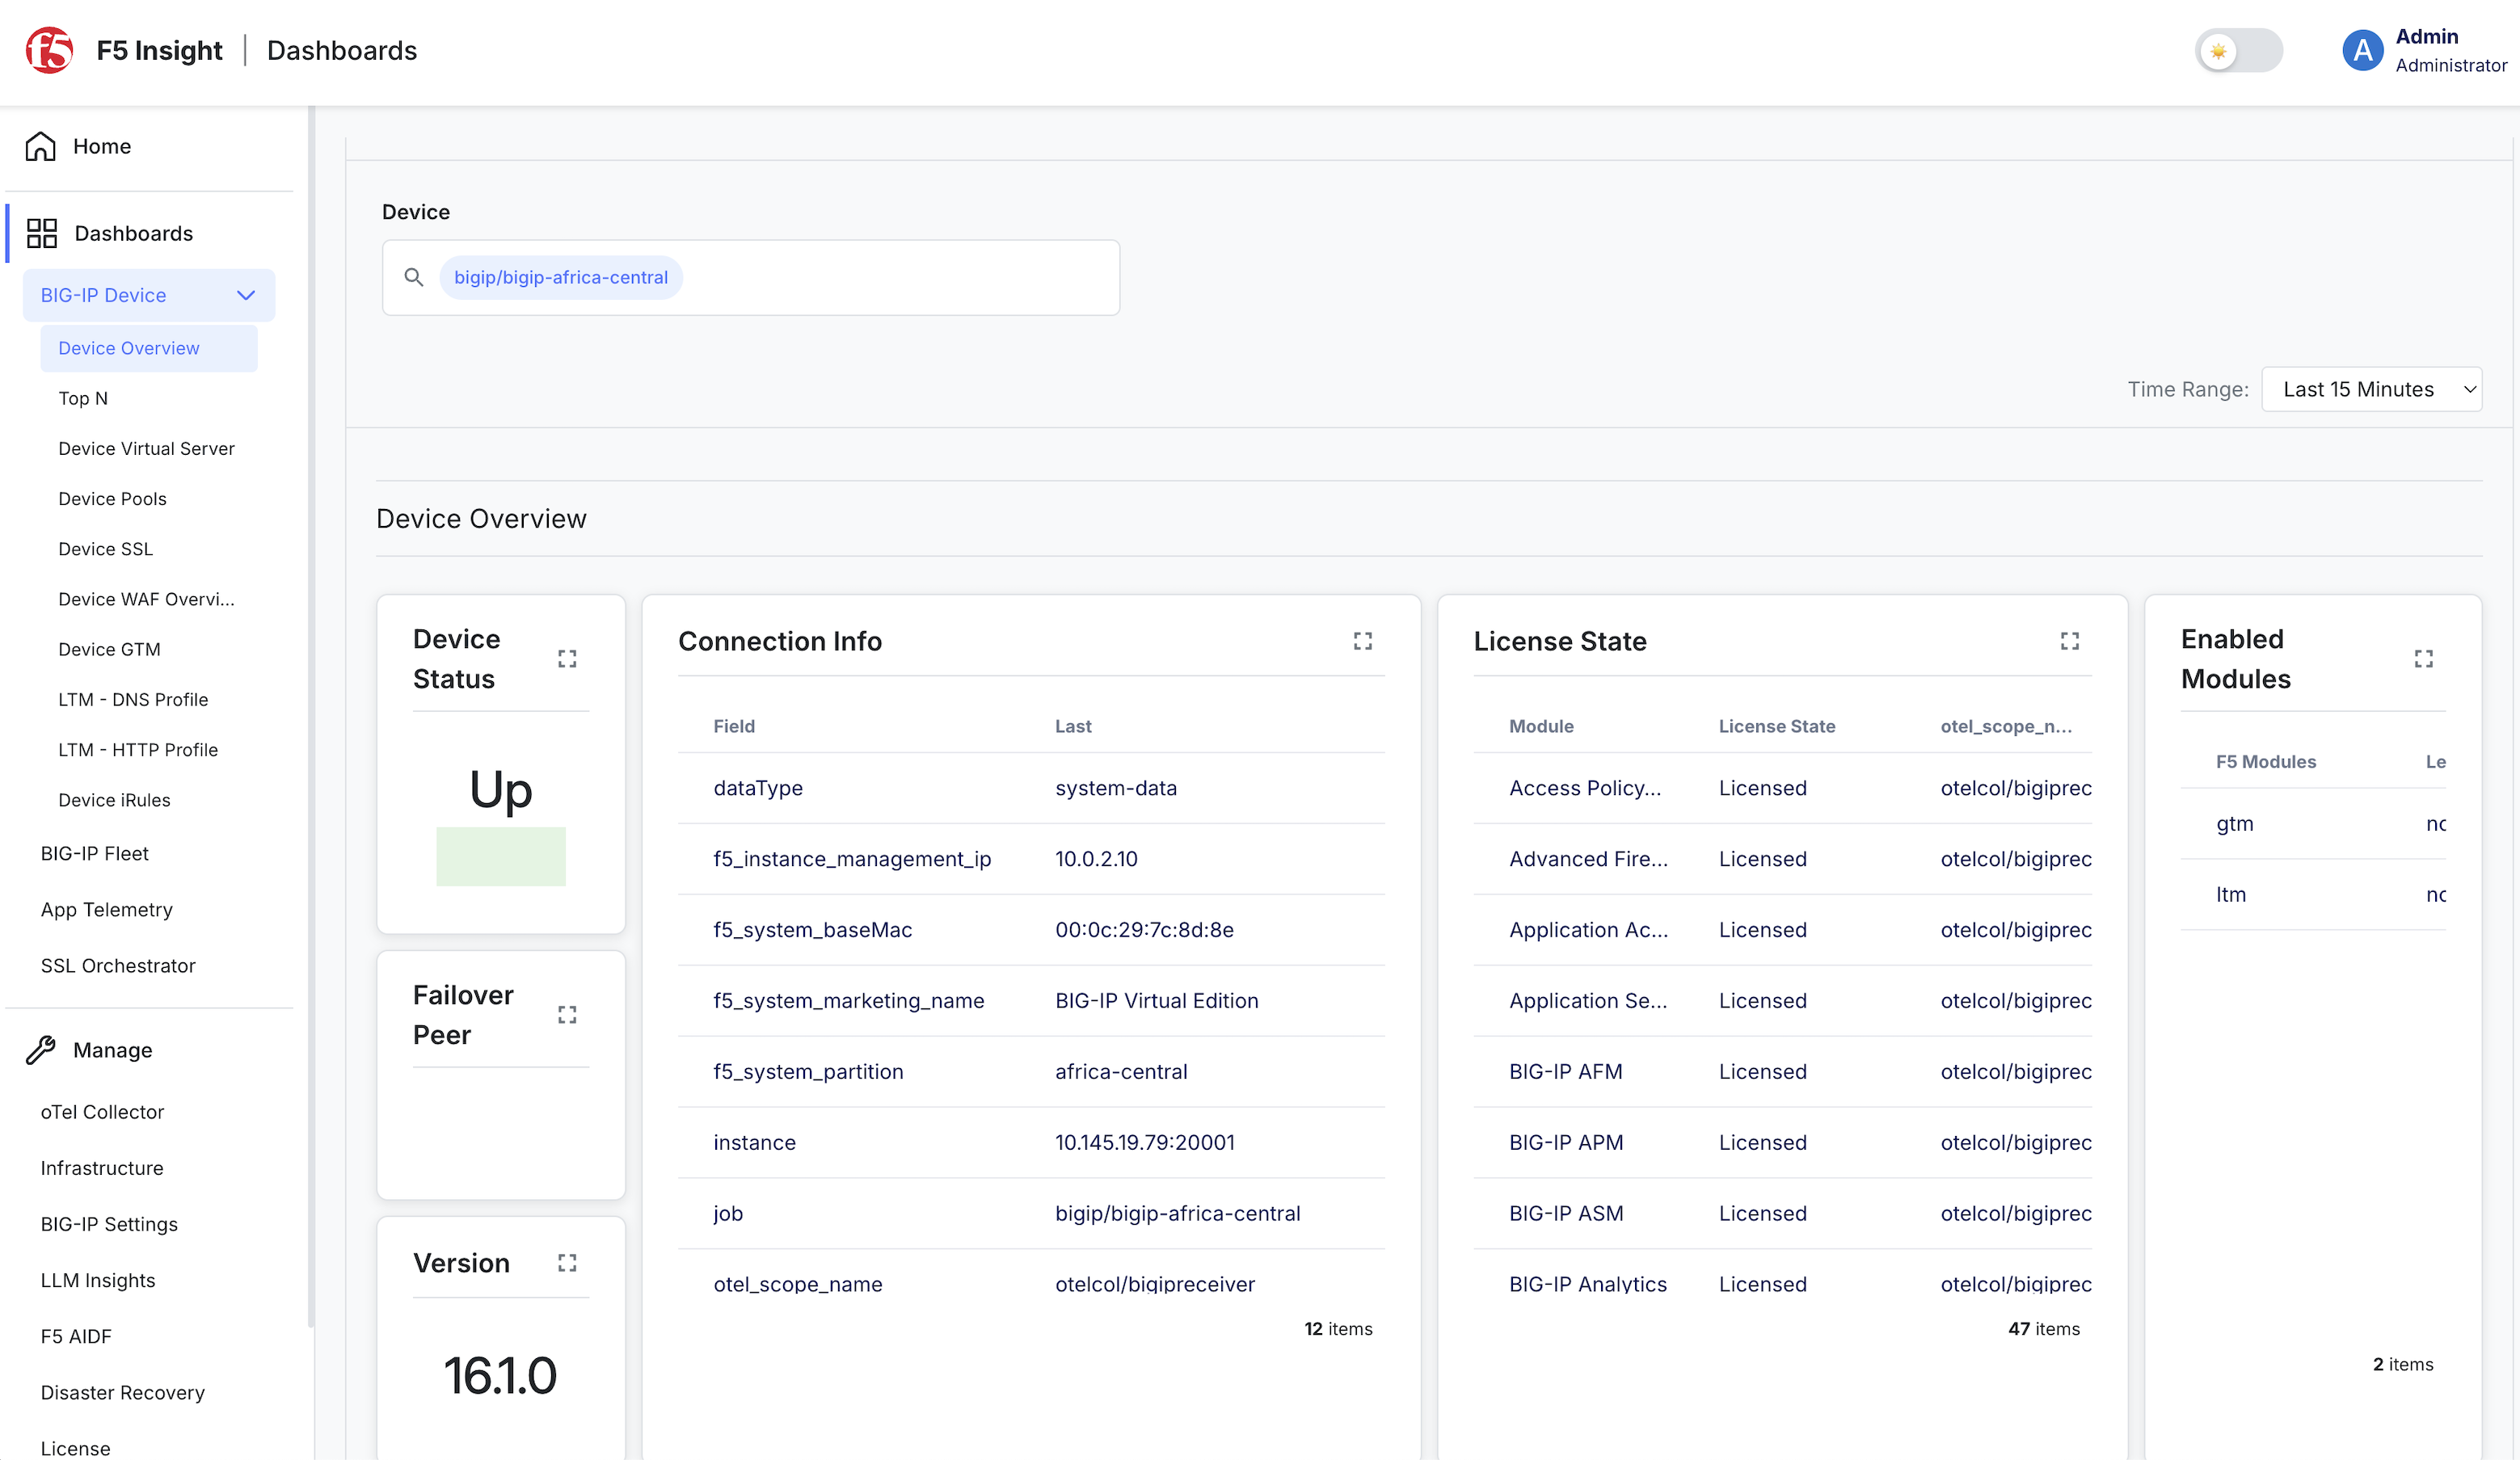Expand the Connection Info panel fullscreen
2520x1460 pixels.
tap(1363, 641)
